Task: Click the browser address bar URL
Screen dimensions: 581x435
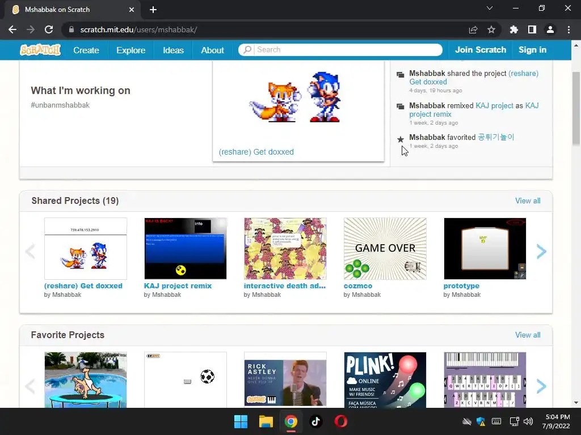Action: pyautogui.click(x=138, y=29)
